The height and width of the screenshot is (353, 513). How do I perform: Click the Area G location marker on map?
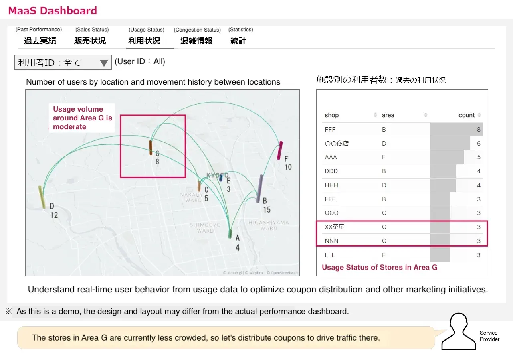151,148
